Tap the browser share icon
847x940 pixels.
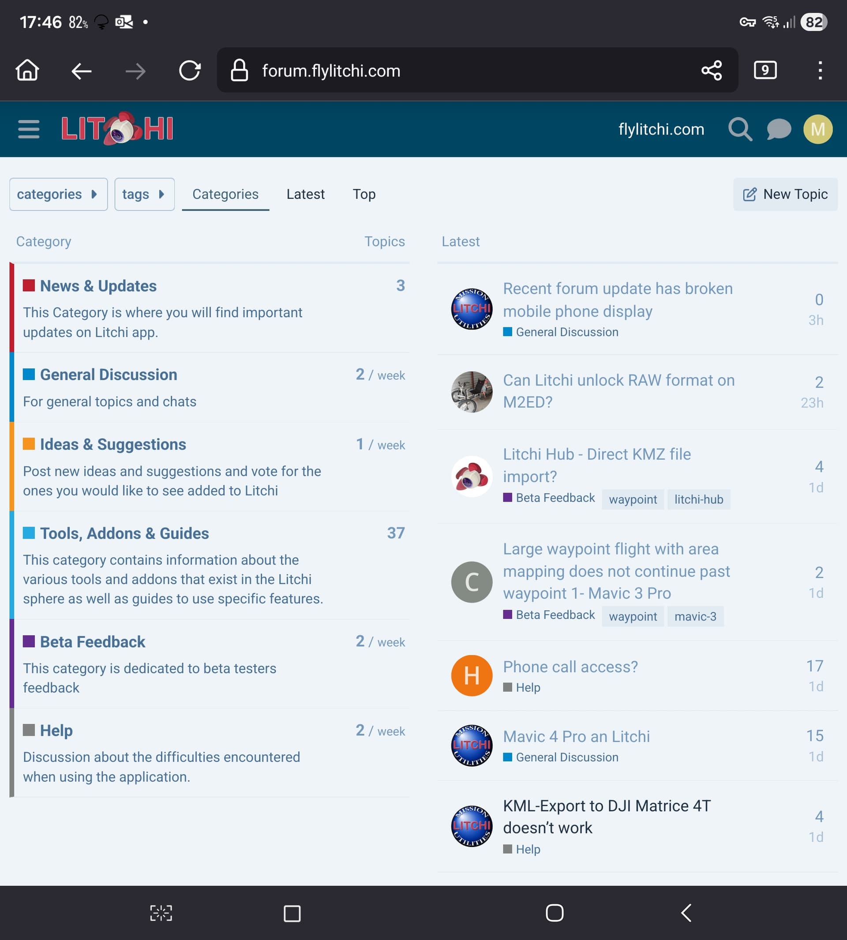[x=711, y=71]
